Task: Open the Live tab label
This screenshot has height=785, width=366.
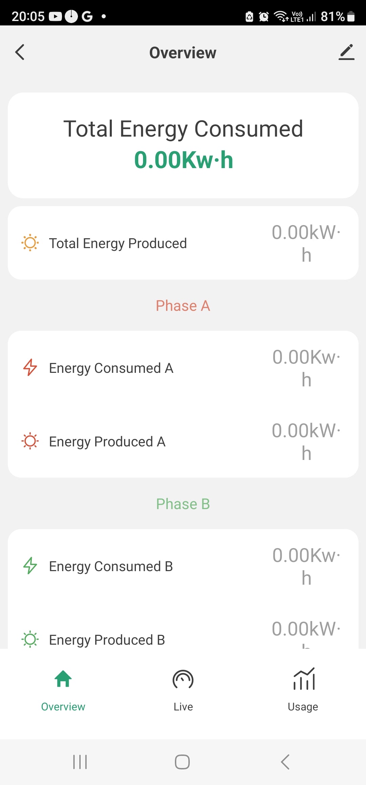Action: pyautogui.click(x=183, y=707)
